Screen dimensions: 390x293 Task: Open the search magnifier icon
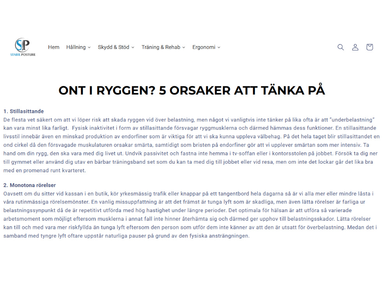click(x=340, y=47)
